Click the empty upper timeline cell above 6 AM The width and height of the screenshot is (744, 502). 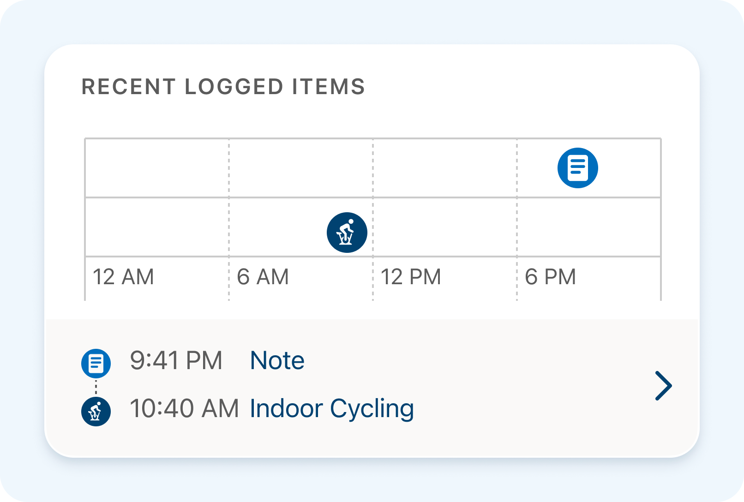pos(301,168)
